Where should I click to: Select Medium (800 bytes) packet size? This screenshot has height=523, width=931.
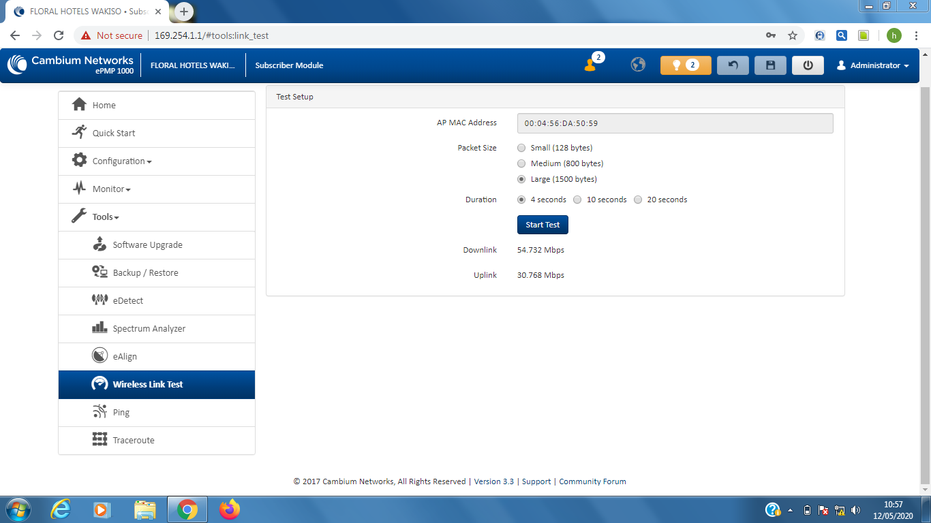pos(522,163)
